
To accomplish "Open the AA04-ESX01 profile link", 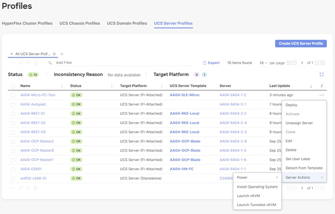I will pos(31,169).
